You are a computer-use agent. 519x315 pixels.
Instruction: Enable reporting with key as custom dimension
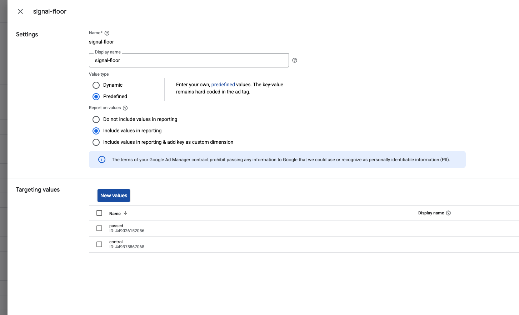[96, 142]
